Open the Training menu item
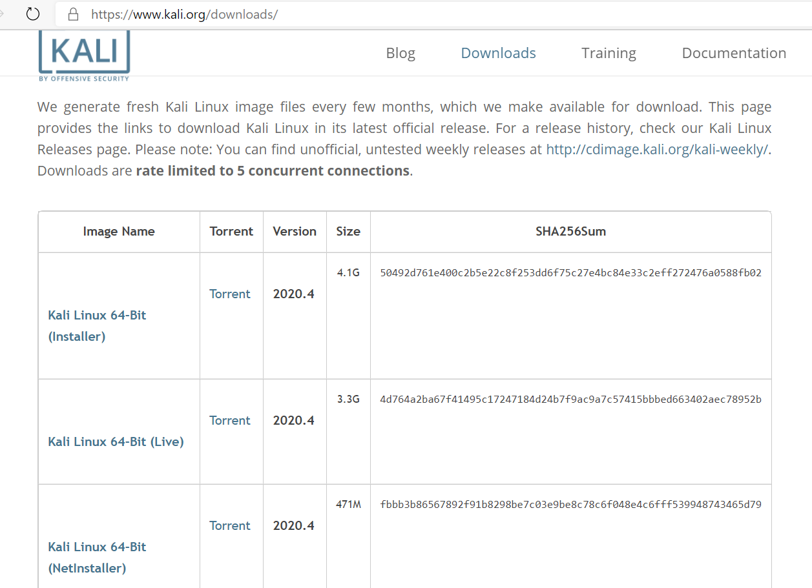The height and width of the screenshot is (588, 812). pyautogui.click(x=609, y=53)
